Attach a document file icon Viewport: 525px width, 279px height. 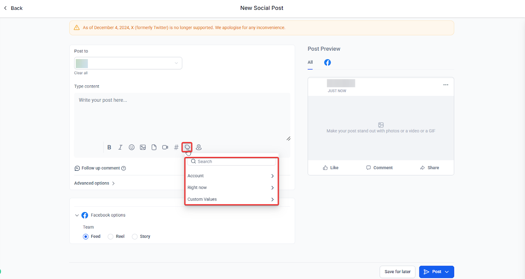(154, 147)
